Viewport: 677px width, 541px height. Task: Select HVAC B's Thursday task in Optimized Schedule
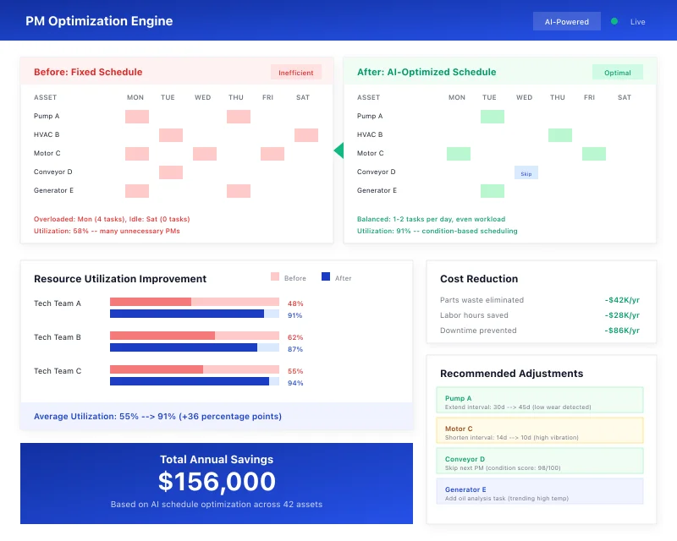point(559,135)
